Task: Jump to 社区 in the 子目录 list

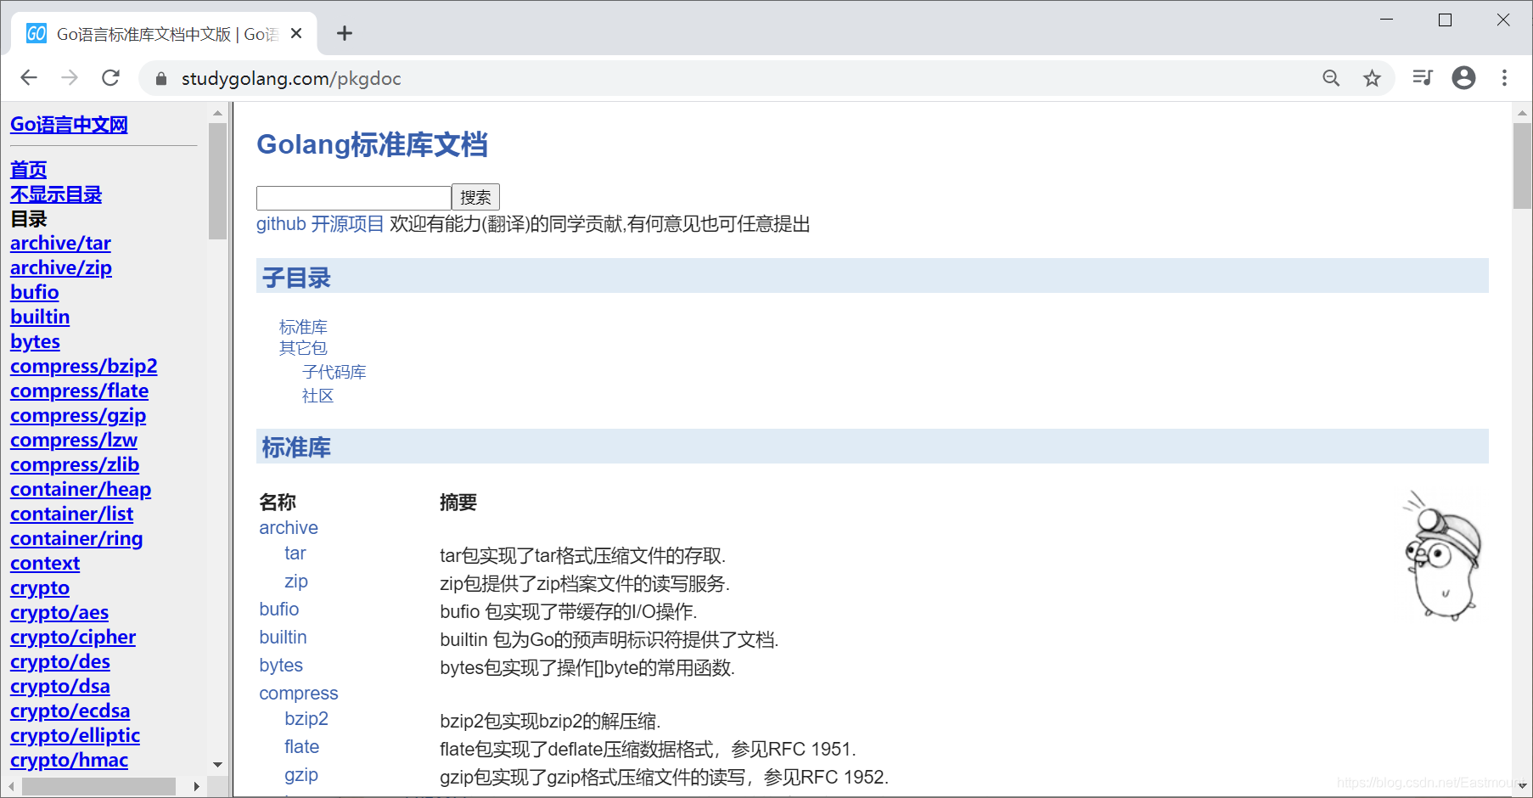Action: tap(318, 396)
